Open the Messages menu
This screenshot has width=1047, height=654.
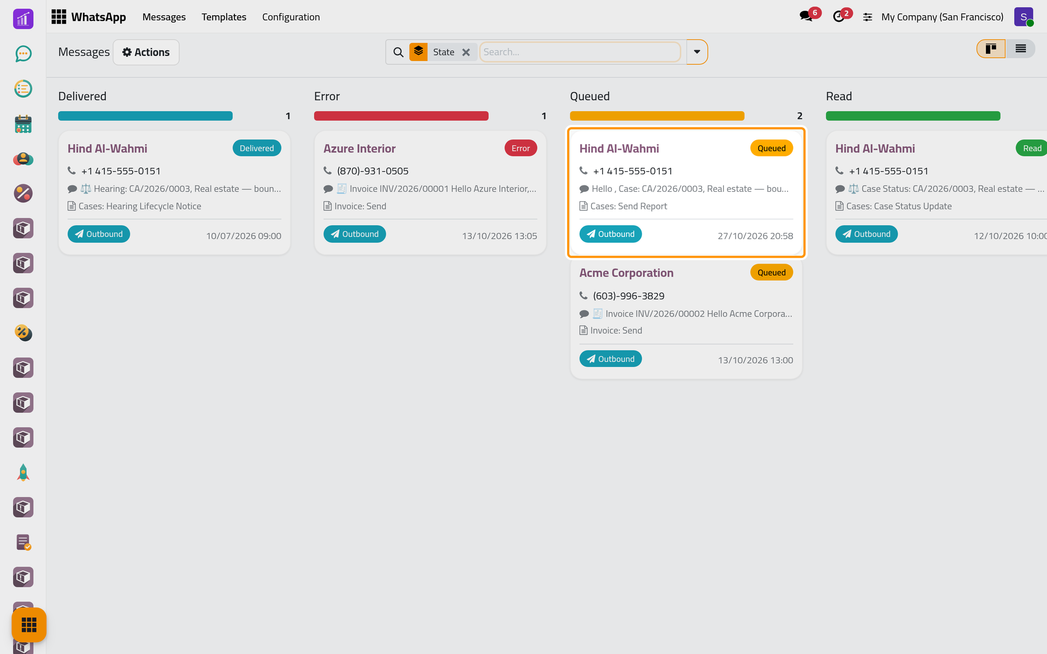164,17
